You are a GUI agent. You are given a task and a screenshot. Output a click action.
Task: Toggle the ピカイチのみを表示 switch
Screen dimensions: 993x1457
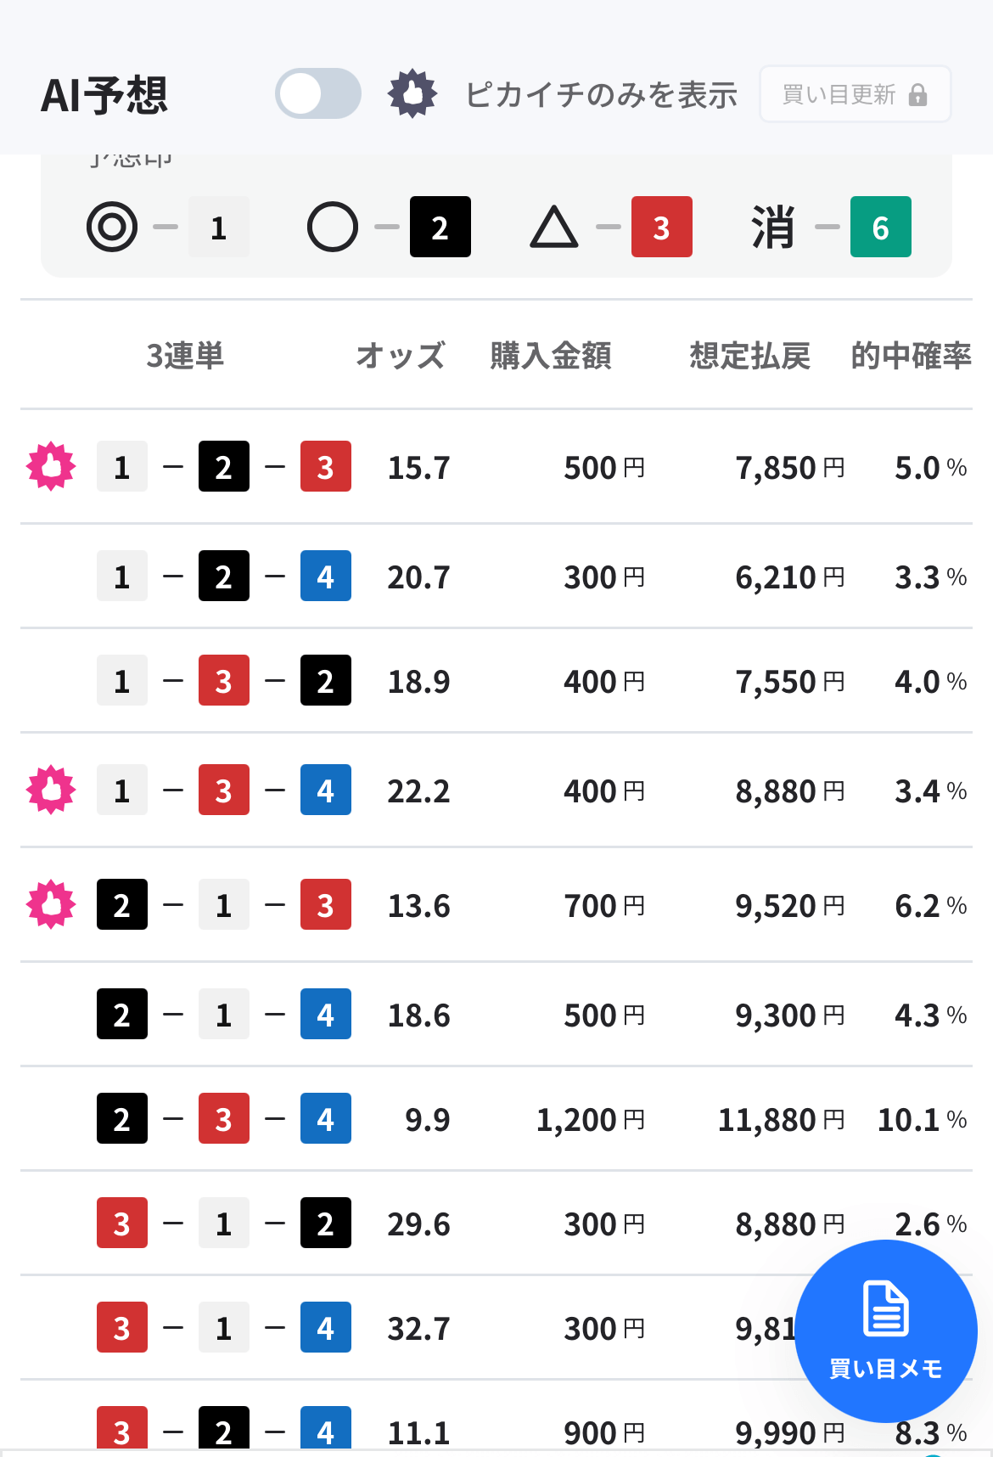[318, 93]
